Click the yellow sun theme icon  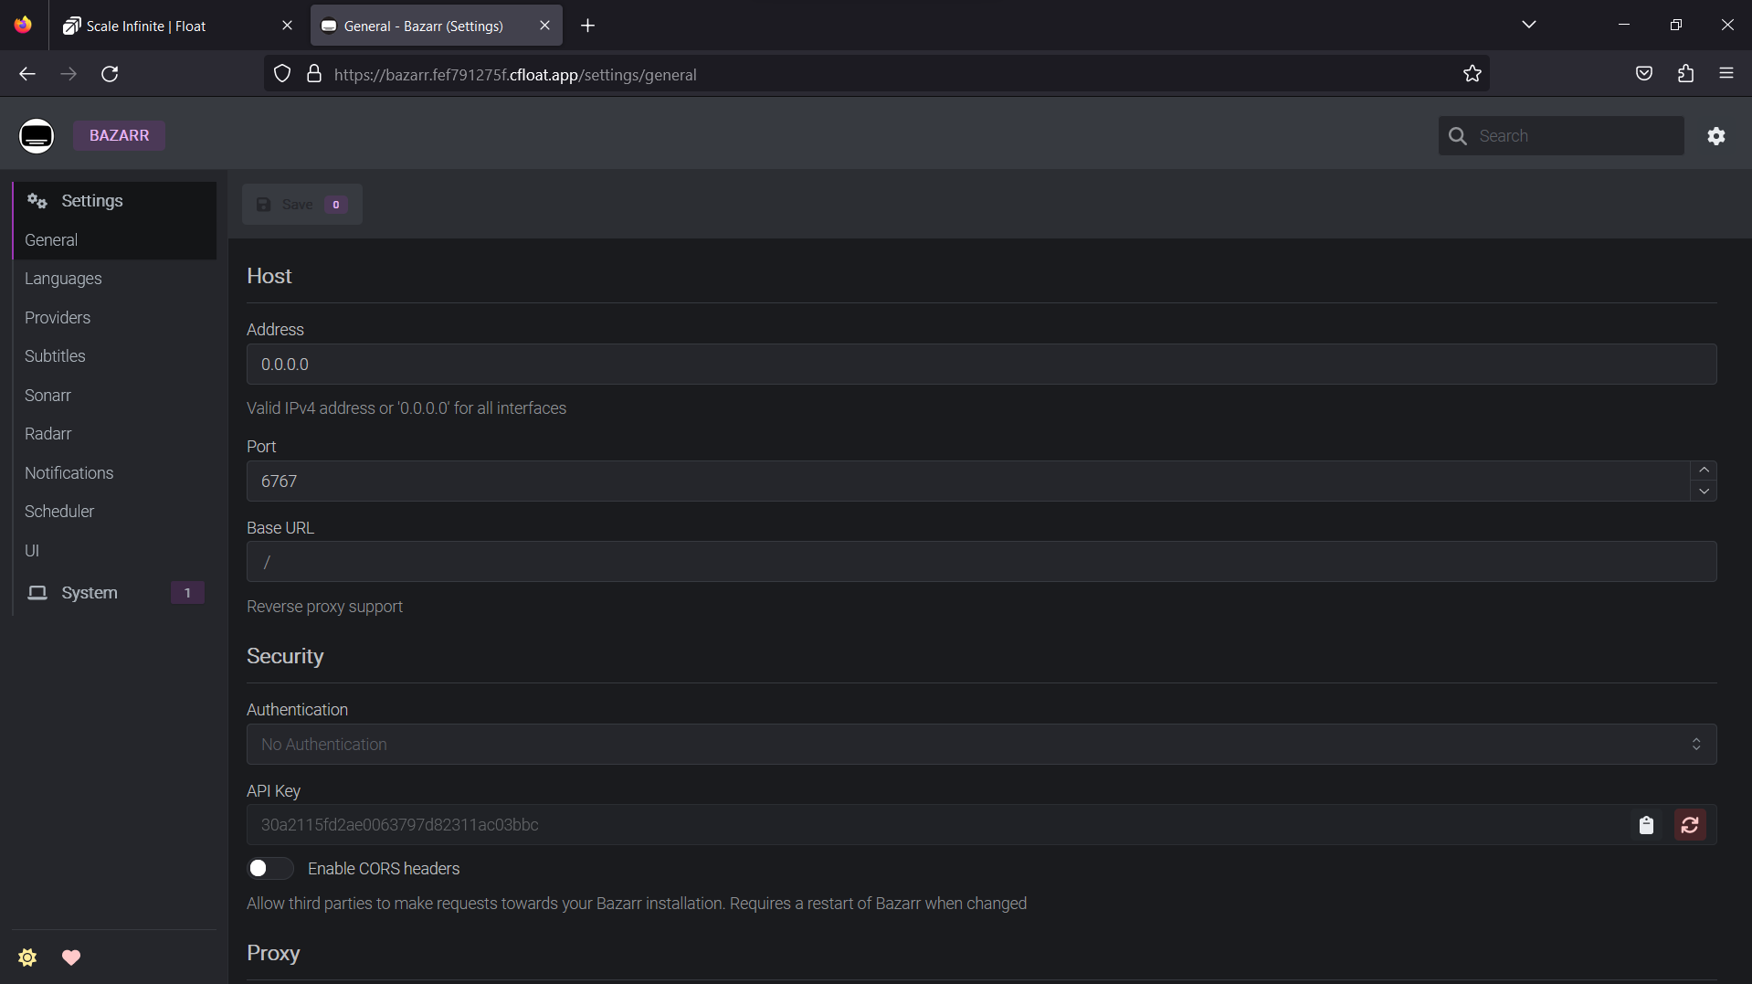click(27, 957)
